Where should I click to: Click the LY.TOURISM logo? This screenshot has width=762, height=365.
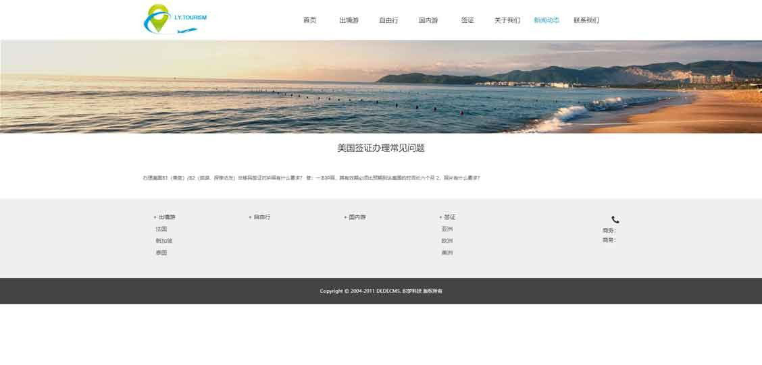point(175,20)
